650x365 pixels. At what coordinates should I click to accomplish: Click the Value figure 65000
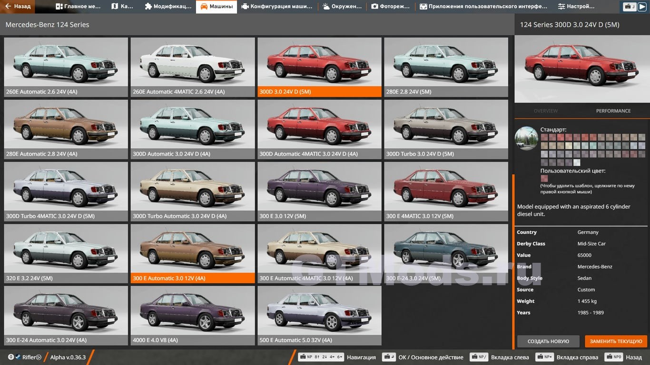[x=584, y=255]
